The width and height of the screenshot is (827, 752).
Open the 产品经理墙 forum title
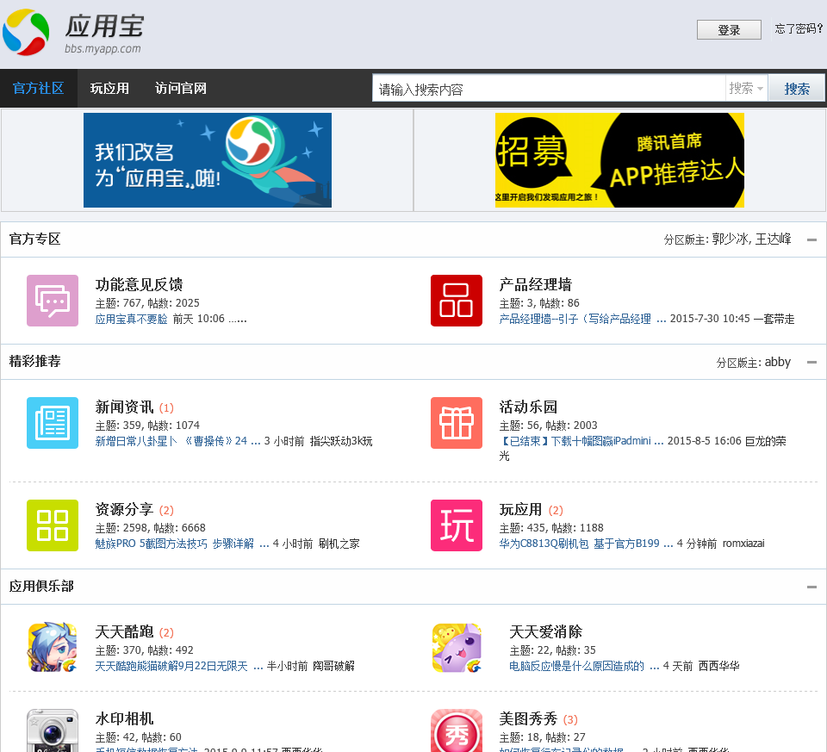(x=535, y=285)
